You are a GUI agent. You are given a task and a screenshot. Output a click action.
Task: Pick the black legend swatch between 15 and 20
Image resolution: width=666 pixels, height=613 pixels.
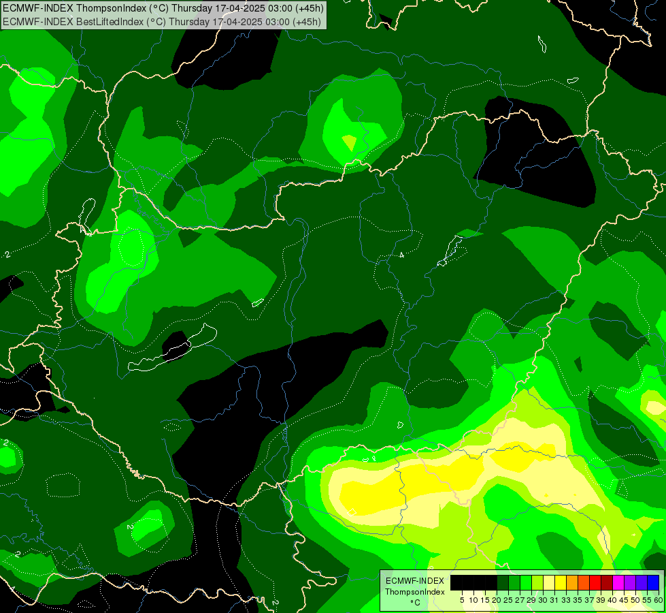491,583
